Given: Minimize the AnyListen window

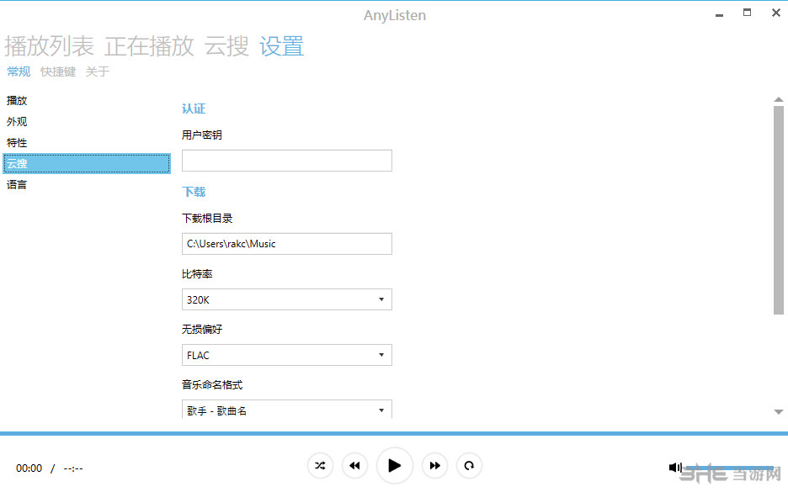Looking at the screenshot, I should (x=719, y=14).
